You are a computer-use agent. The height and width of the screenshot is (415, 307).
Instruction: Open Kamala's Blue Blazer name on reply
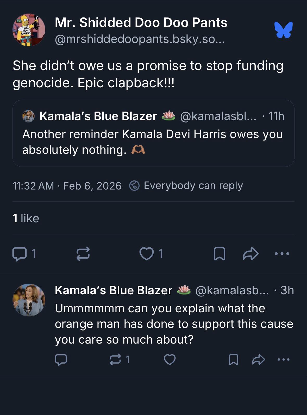(114, 290)
